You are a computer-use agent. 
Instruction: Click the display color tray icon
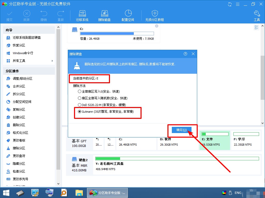click(224, 193)
